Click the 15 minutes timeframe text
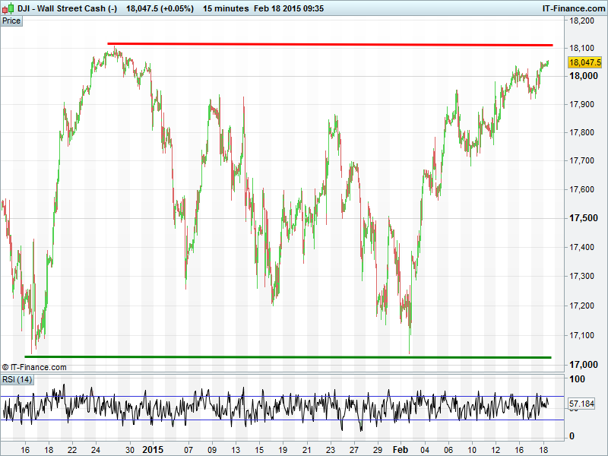Viewport: 608px width, 456px height. 226,8
